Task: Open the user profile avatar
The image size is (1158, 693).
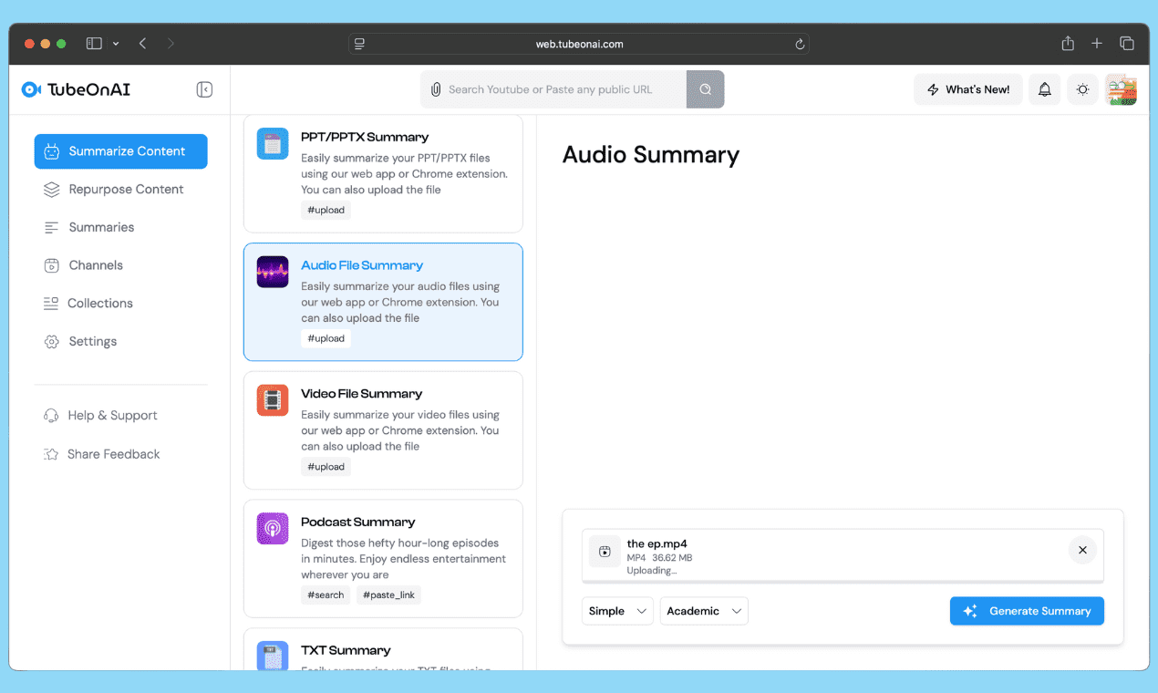Action: [x=1121, y=89]
